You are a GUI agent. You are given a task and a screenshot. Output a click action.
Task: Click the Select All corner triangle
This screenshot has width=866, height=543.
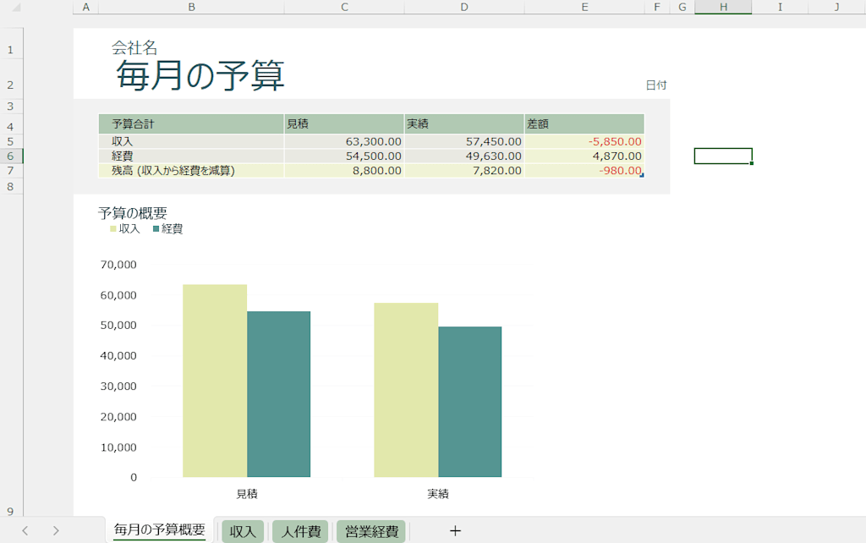[x=15, y=8]
